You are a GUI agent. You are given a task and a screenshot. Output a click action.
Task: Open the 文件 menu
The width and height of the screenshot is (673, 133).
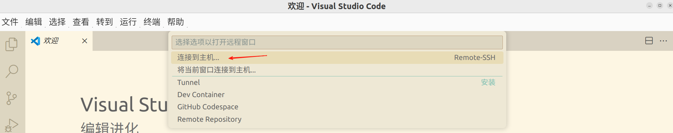[x=10, y=22]
